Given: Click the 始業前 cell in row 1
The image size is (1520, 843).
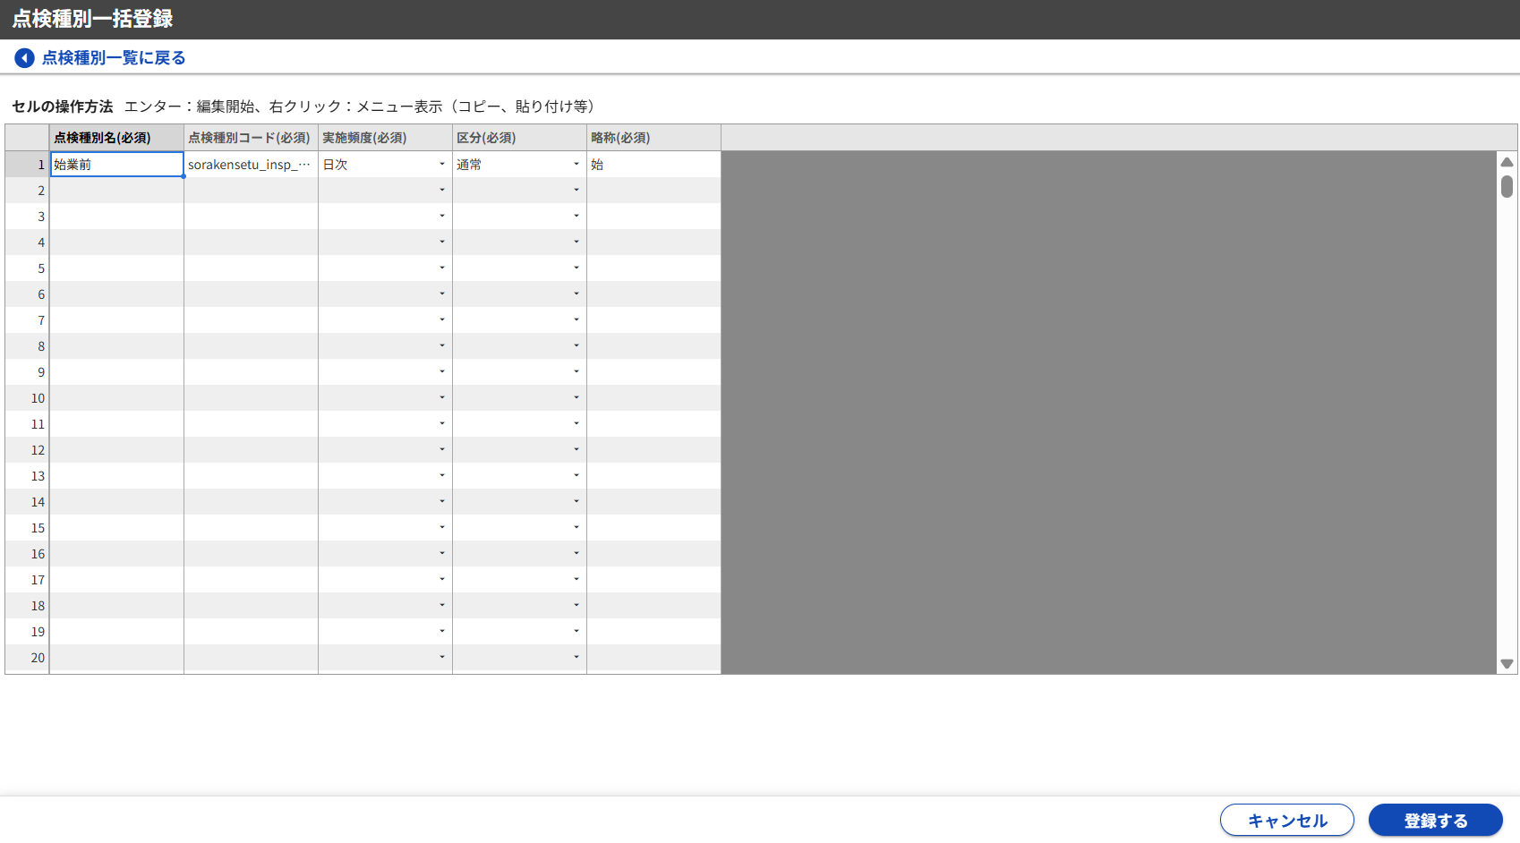Looking at the screenshot, I should click(116, 165).
